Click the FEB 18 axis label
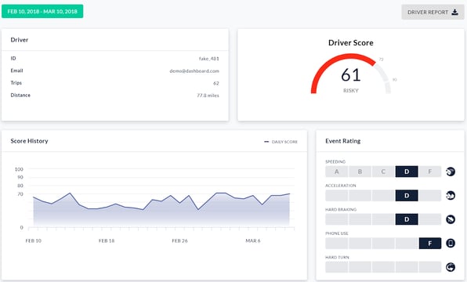 tap(107, 240)
